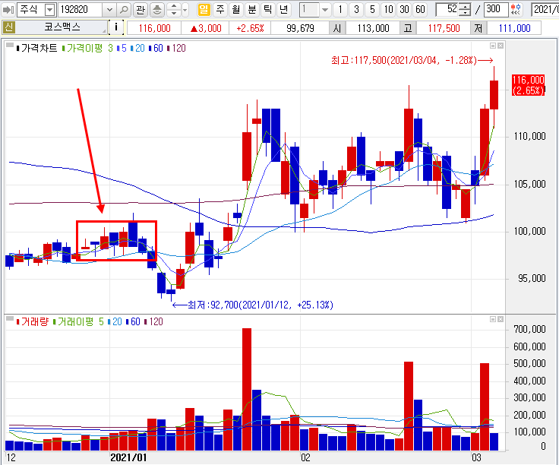This screenshot has width=559, height=465.
Task: Click the bar count spinner arrows
Action: click(x=465, y=10)
